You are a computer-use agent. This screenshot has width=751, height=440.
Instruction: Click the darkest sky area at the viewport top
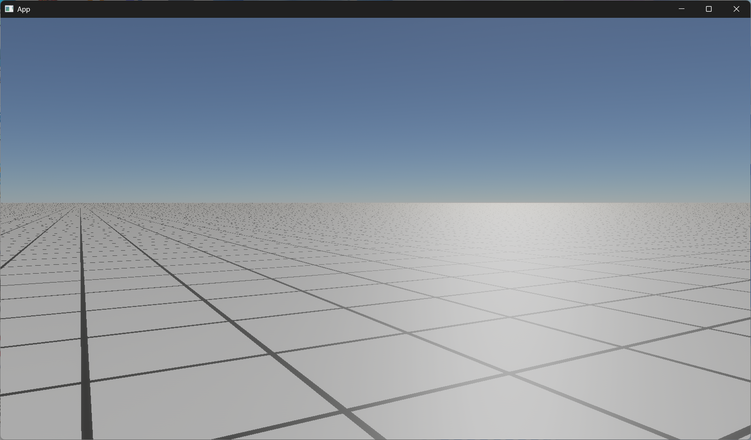pyautogui.click(x=375, y=23)
